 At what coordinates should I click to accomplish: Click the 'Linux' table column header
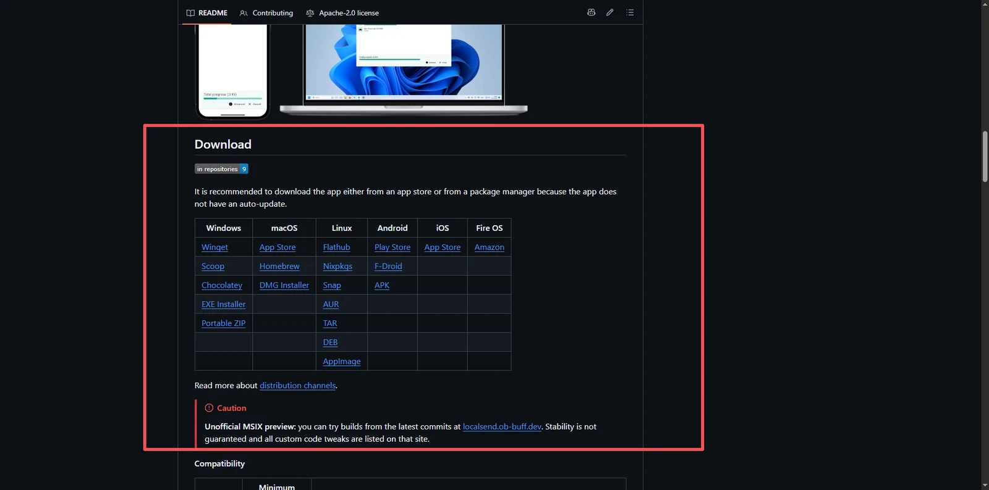coord(342,228)
